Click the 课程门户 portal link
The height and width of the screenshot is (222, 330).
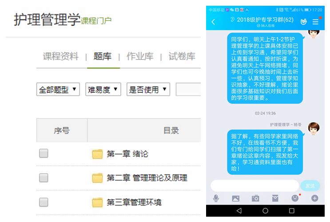[96, 21]
